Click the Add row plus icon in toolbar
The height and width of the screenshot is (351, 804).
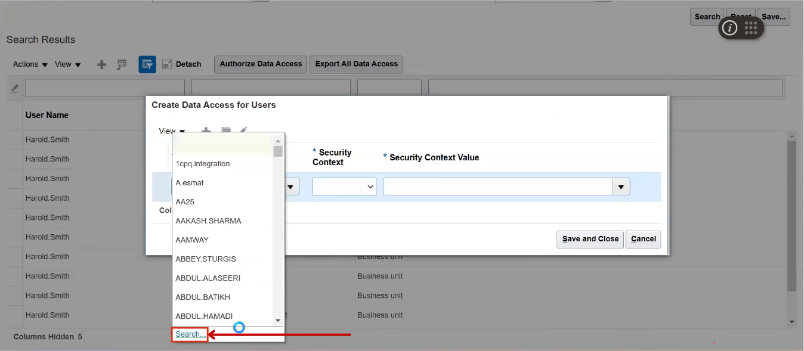[x=101, y=64]
